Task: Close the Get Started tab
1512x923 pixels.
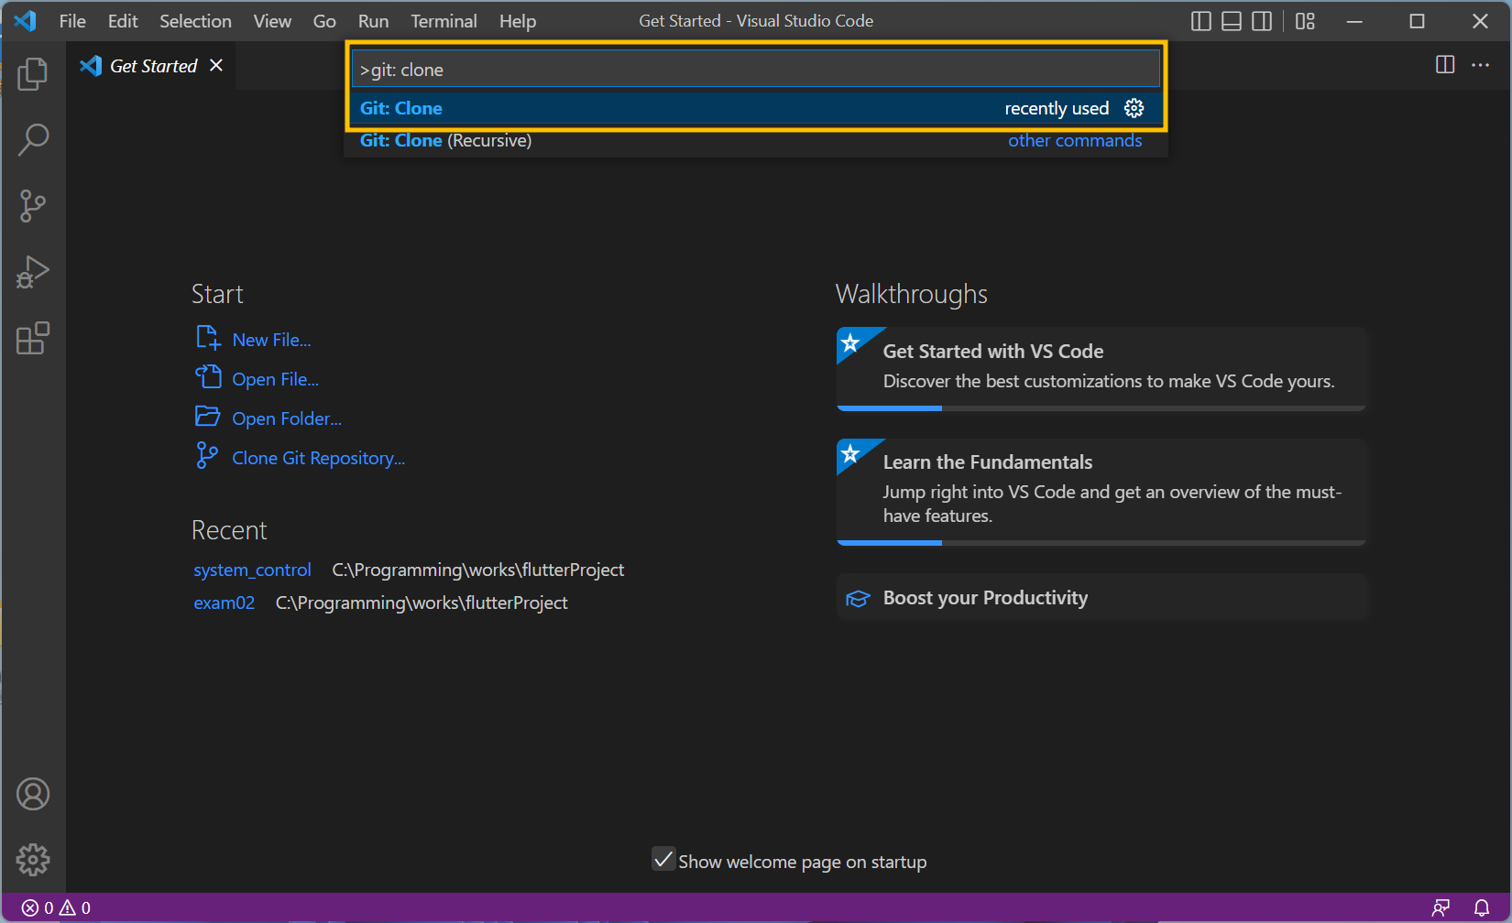Action: [x=216, y=65]
